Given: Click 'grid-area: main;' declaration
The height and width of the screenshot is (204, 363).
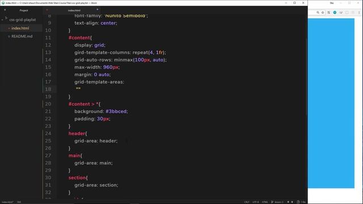Looking at the screenshot, I should (x=94, y=163).
